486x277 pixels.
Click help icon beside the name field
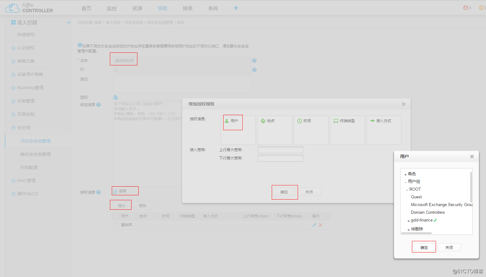(x=254, y=60)
